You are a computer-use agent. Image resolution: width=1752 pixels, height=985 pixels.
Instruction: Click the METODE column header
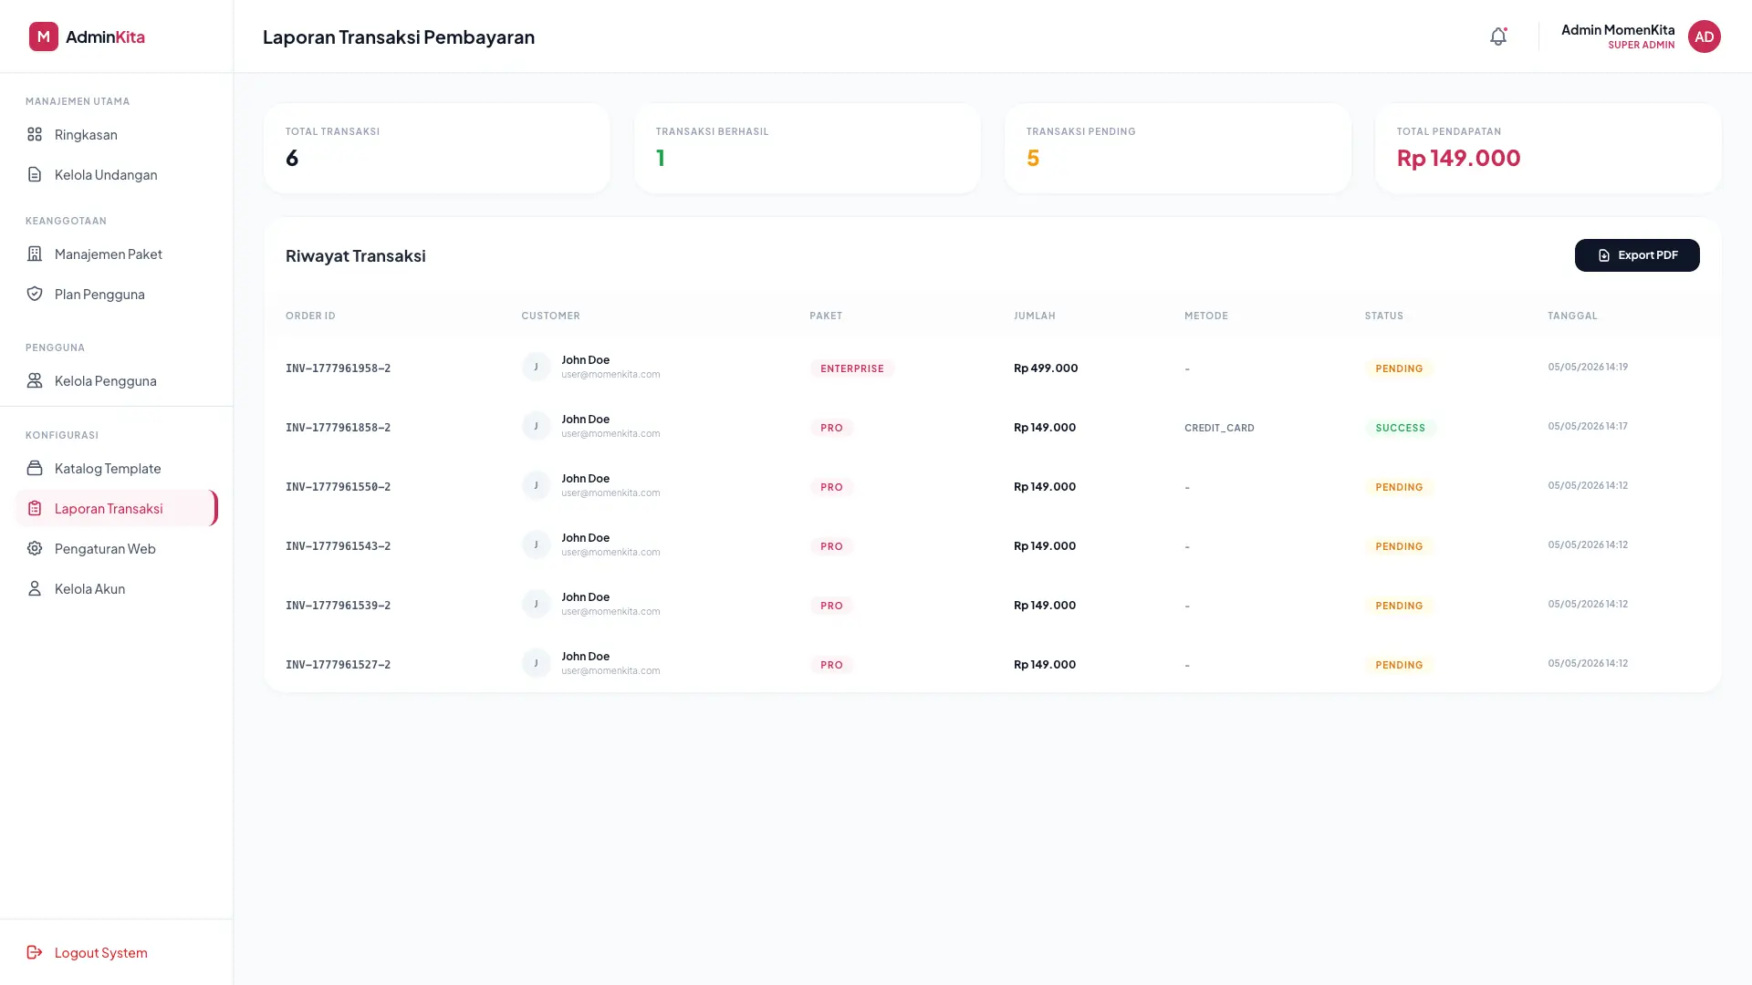click(1206, 316)
